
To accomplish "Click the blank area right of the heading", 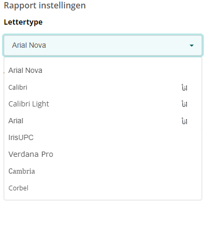I will [147, 5].
